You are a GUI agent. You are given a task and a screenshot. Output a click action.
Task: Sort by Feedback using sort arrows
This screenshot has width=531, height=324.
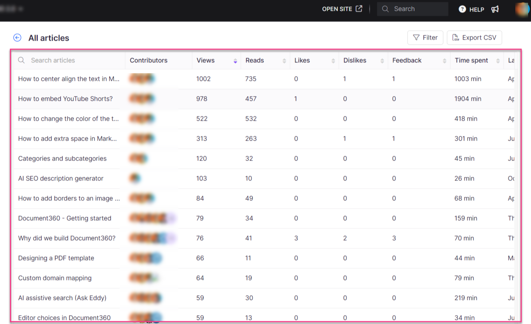444,61
